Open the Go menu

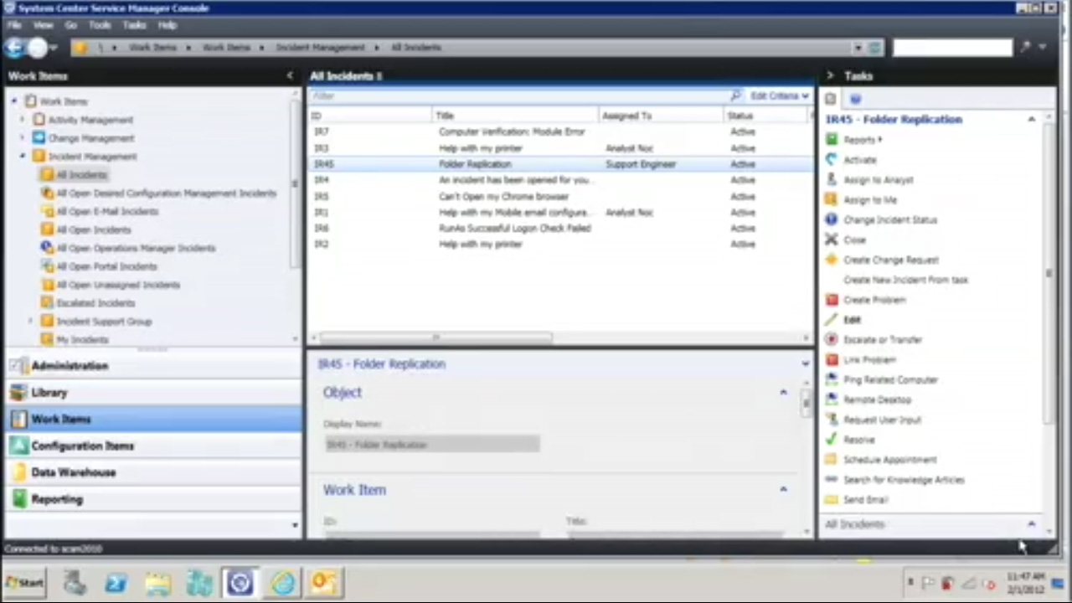click(x=71, y=25)
